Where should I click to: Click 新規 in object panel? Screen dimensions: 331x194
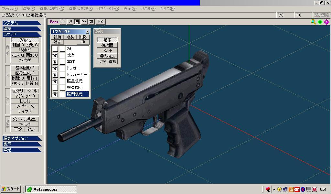tap(57, 37)
